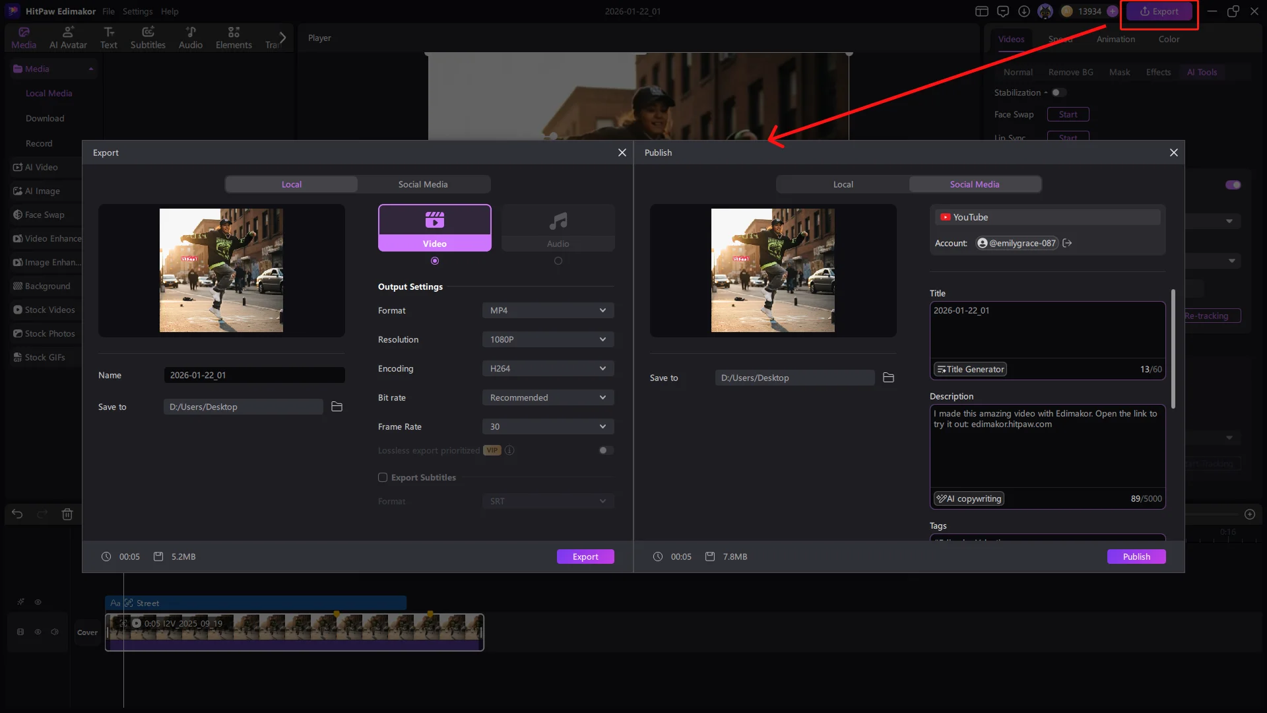Collapse the Media section header
1267x713 pixels.
[x=92, y=69]
